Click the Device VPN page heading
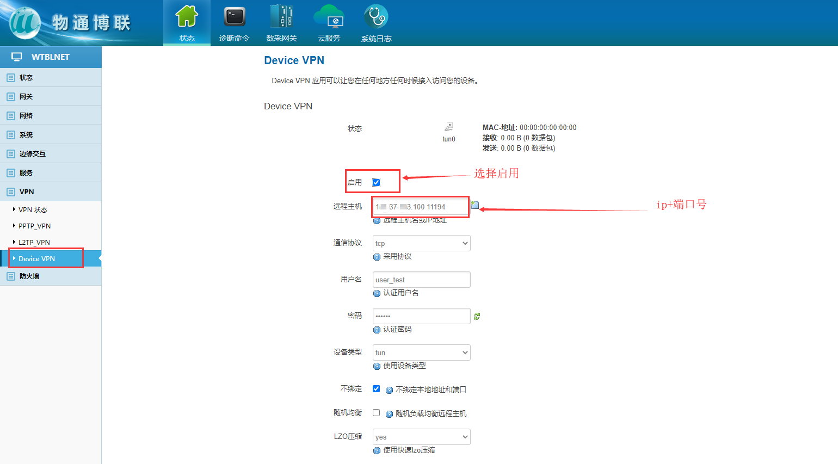 pos(294,60)
